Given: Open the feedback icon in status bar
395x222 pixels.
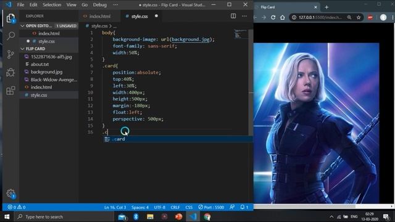Looking at the screenshot, I should 232,207.
